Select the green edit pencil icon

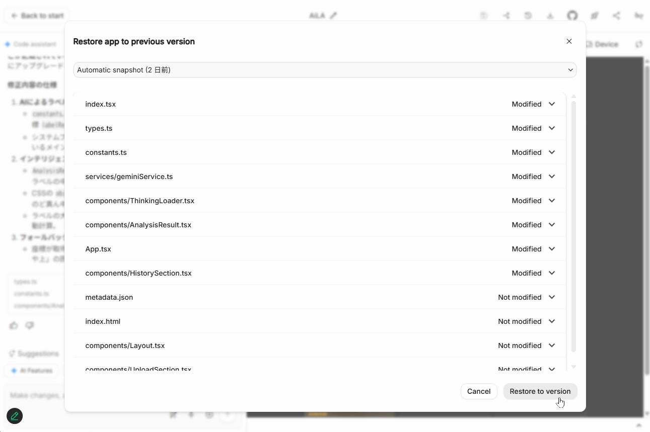pos(14,416)
